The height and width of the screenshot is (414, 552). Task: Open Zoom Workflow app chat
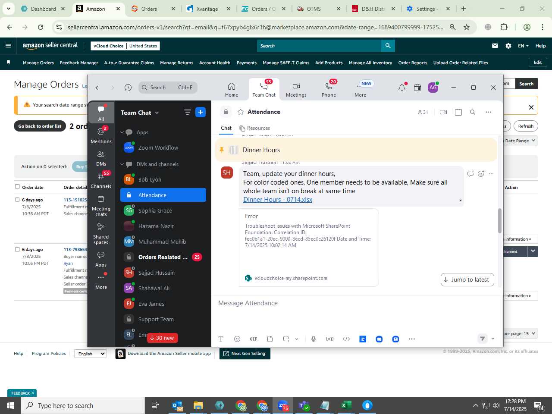[x=163, y=147]
